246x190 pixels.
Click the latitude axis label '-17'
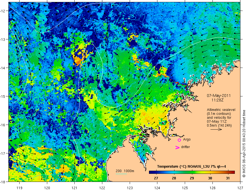click(x=3, y=153)
